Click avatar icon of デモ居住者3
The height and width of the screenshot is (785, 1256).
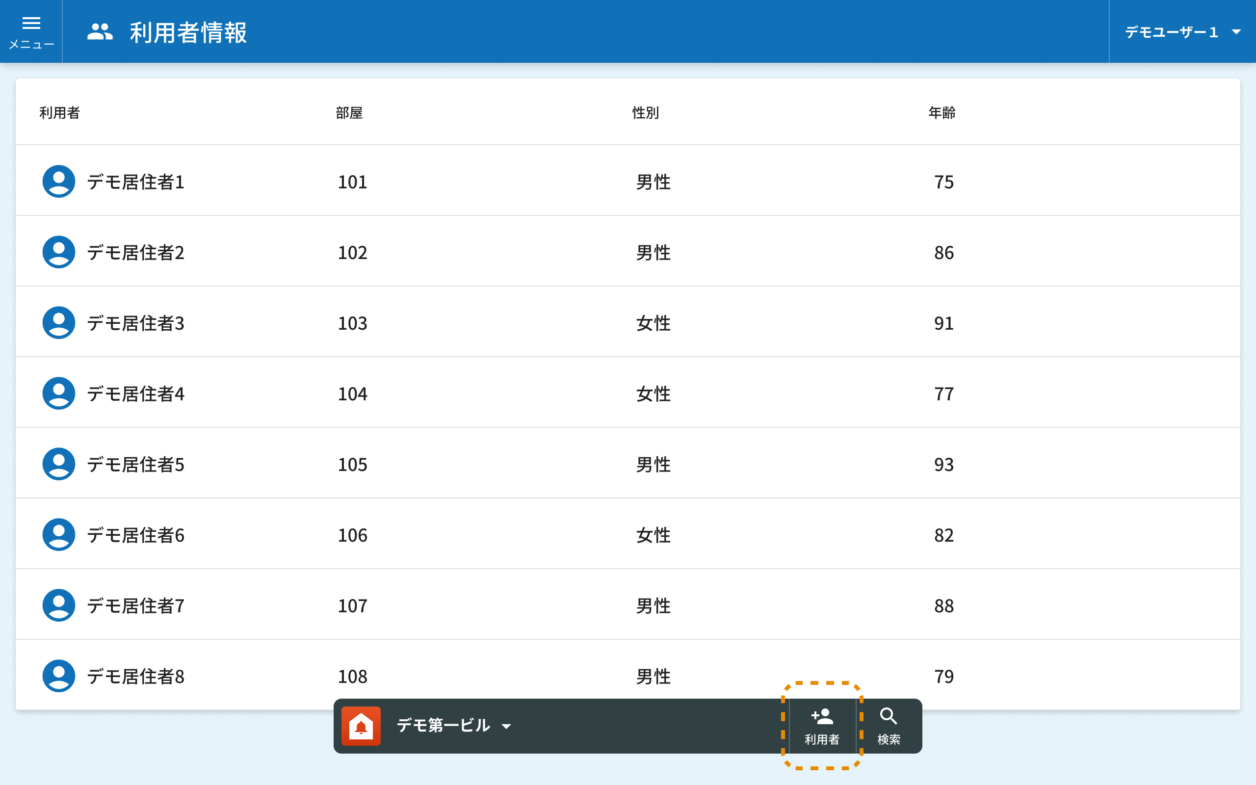coord(59,323)
